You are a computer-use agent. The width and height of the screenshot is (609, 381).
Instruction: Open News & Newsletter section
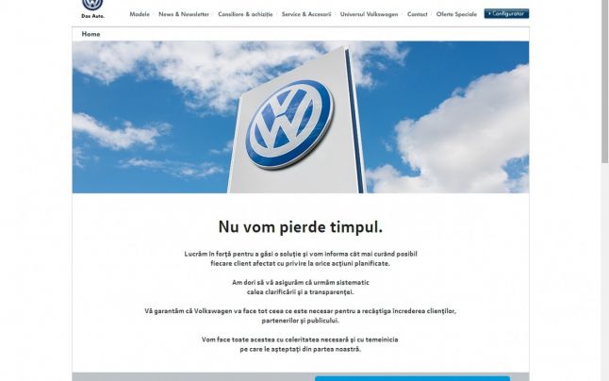(184, 14)
